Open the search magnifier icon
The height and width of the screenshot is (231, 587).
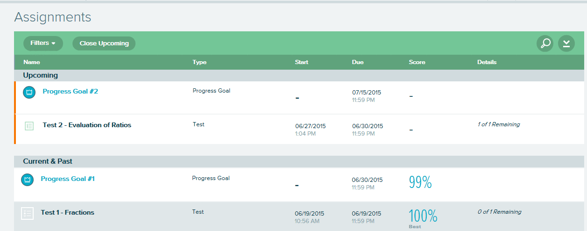point(545,43)
